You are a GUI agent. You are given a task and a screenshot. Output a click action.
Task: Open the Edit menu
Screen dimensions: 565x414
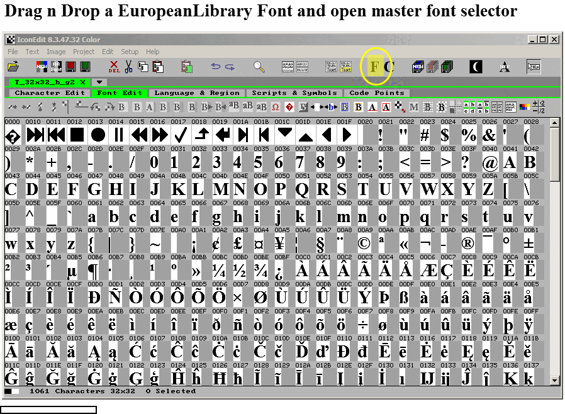108,52
